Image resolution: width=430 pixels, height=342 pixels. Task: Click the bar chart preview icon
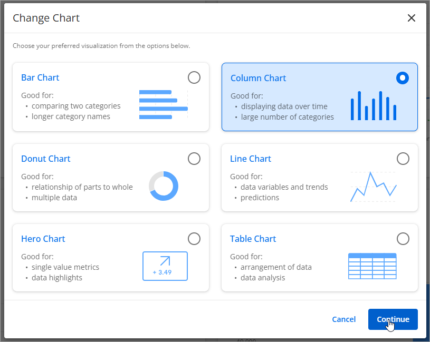tap(163, 104)
